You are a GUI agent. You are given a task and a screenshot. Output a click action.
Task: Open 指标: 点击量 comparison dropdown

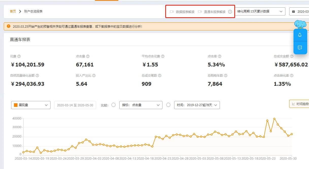click(x=141, y=105)
